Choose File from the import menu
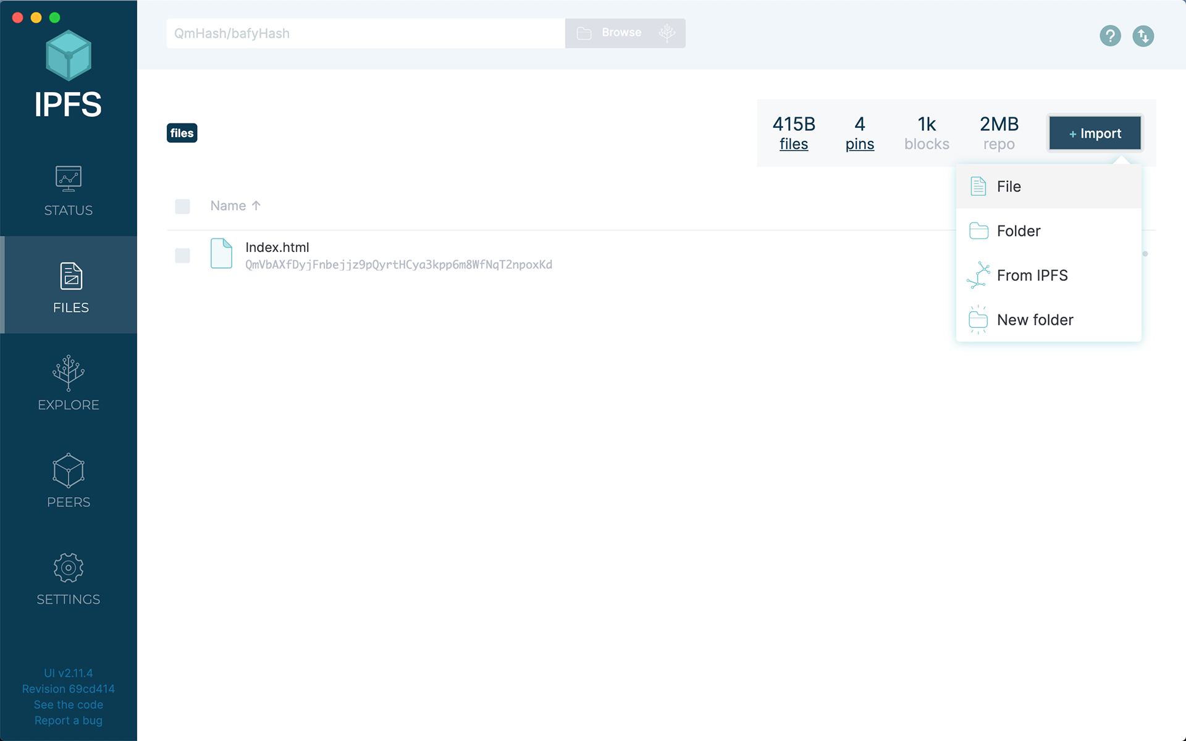The height and width of the screenshot is (741, 1186). pyautogui.click(x=1048, y=186)
